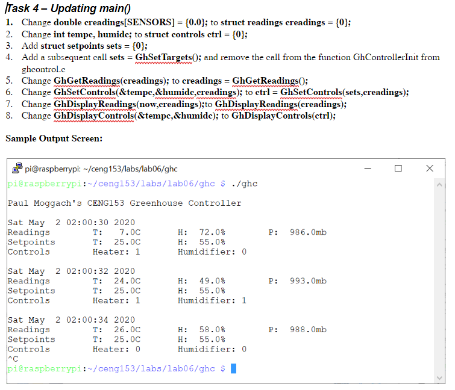Click 'ghcontrol.c' filename text
The height and width of the screenshot is (390, 455).
pyautogui.click(x=43, y=70)
